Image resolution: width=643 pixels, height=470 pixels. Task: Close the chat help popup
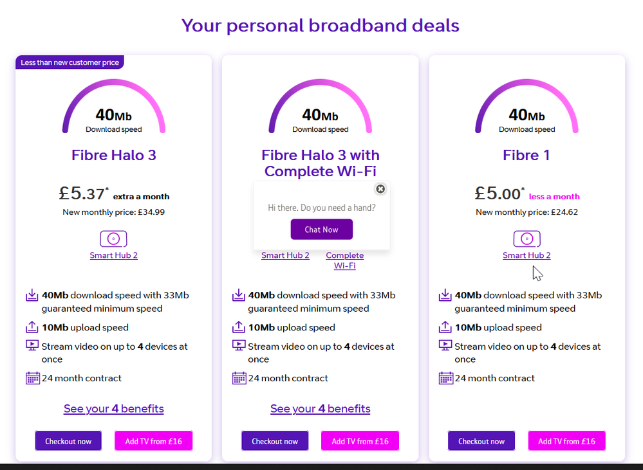point(380,189)
